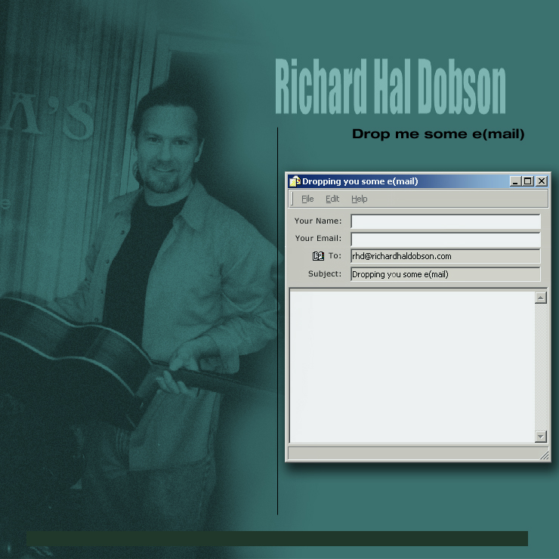
Task: Minimize the Dropping you some e(mail) window
Action: pos(514,181)
